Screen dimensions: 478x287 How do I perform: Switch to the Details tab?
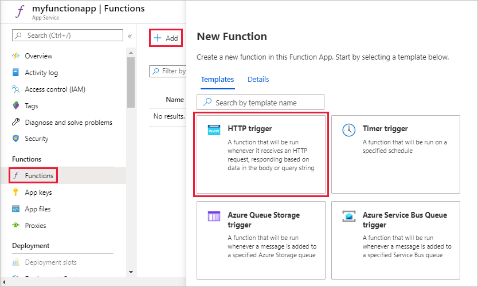(258, 80)
